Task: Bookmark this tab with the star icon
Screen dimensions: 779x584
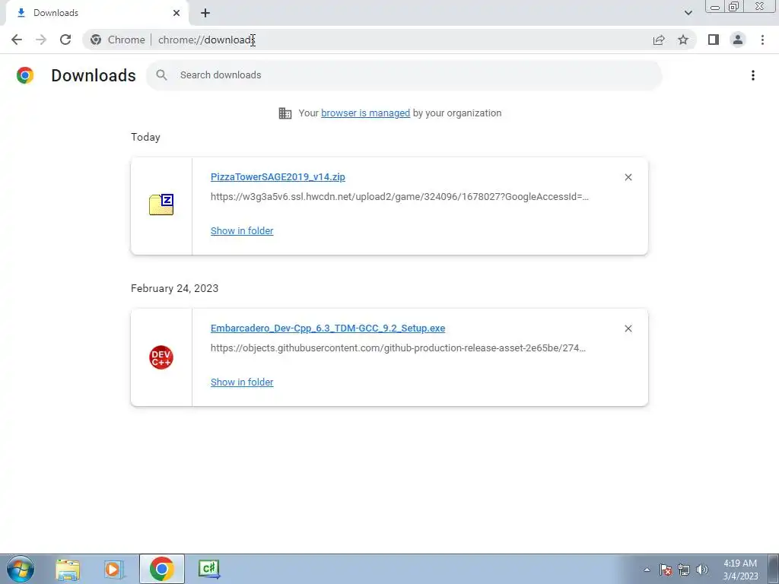Action: point(683,40)
